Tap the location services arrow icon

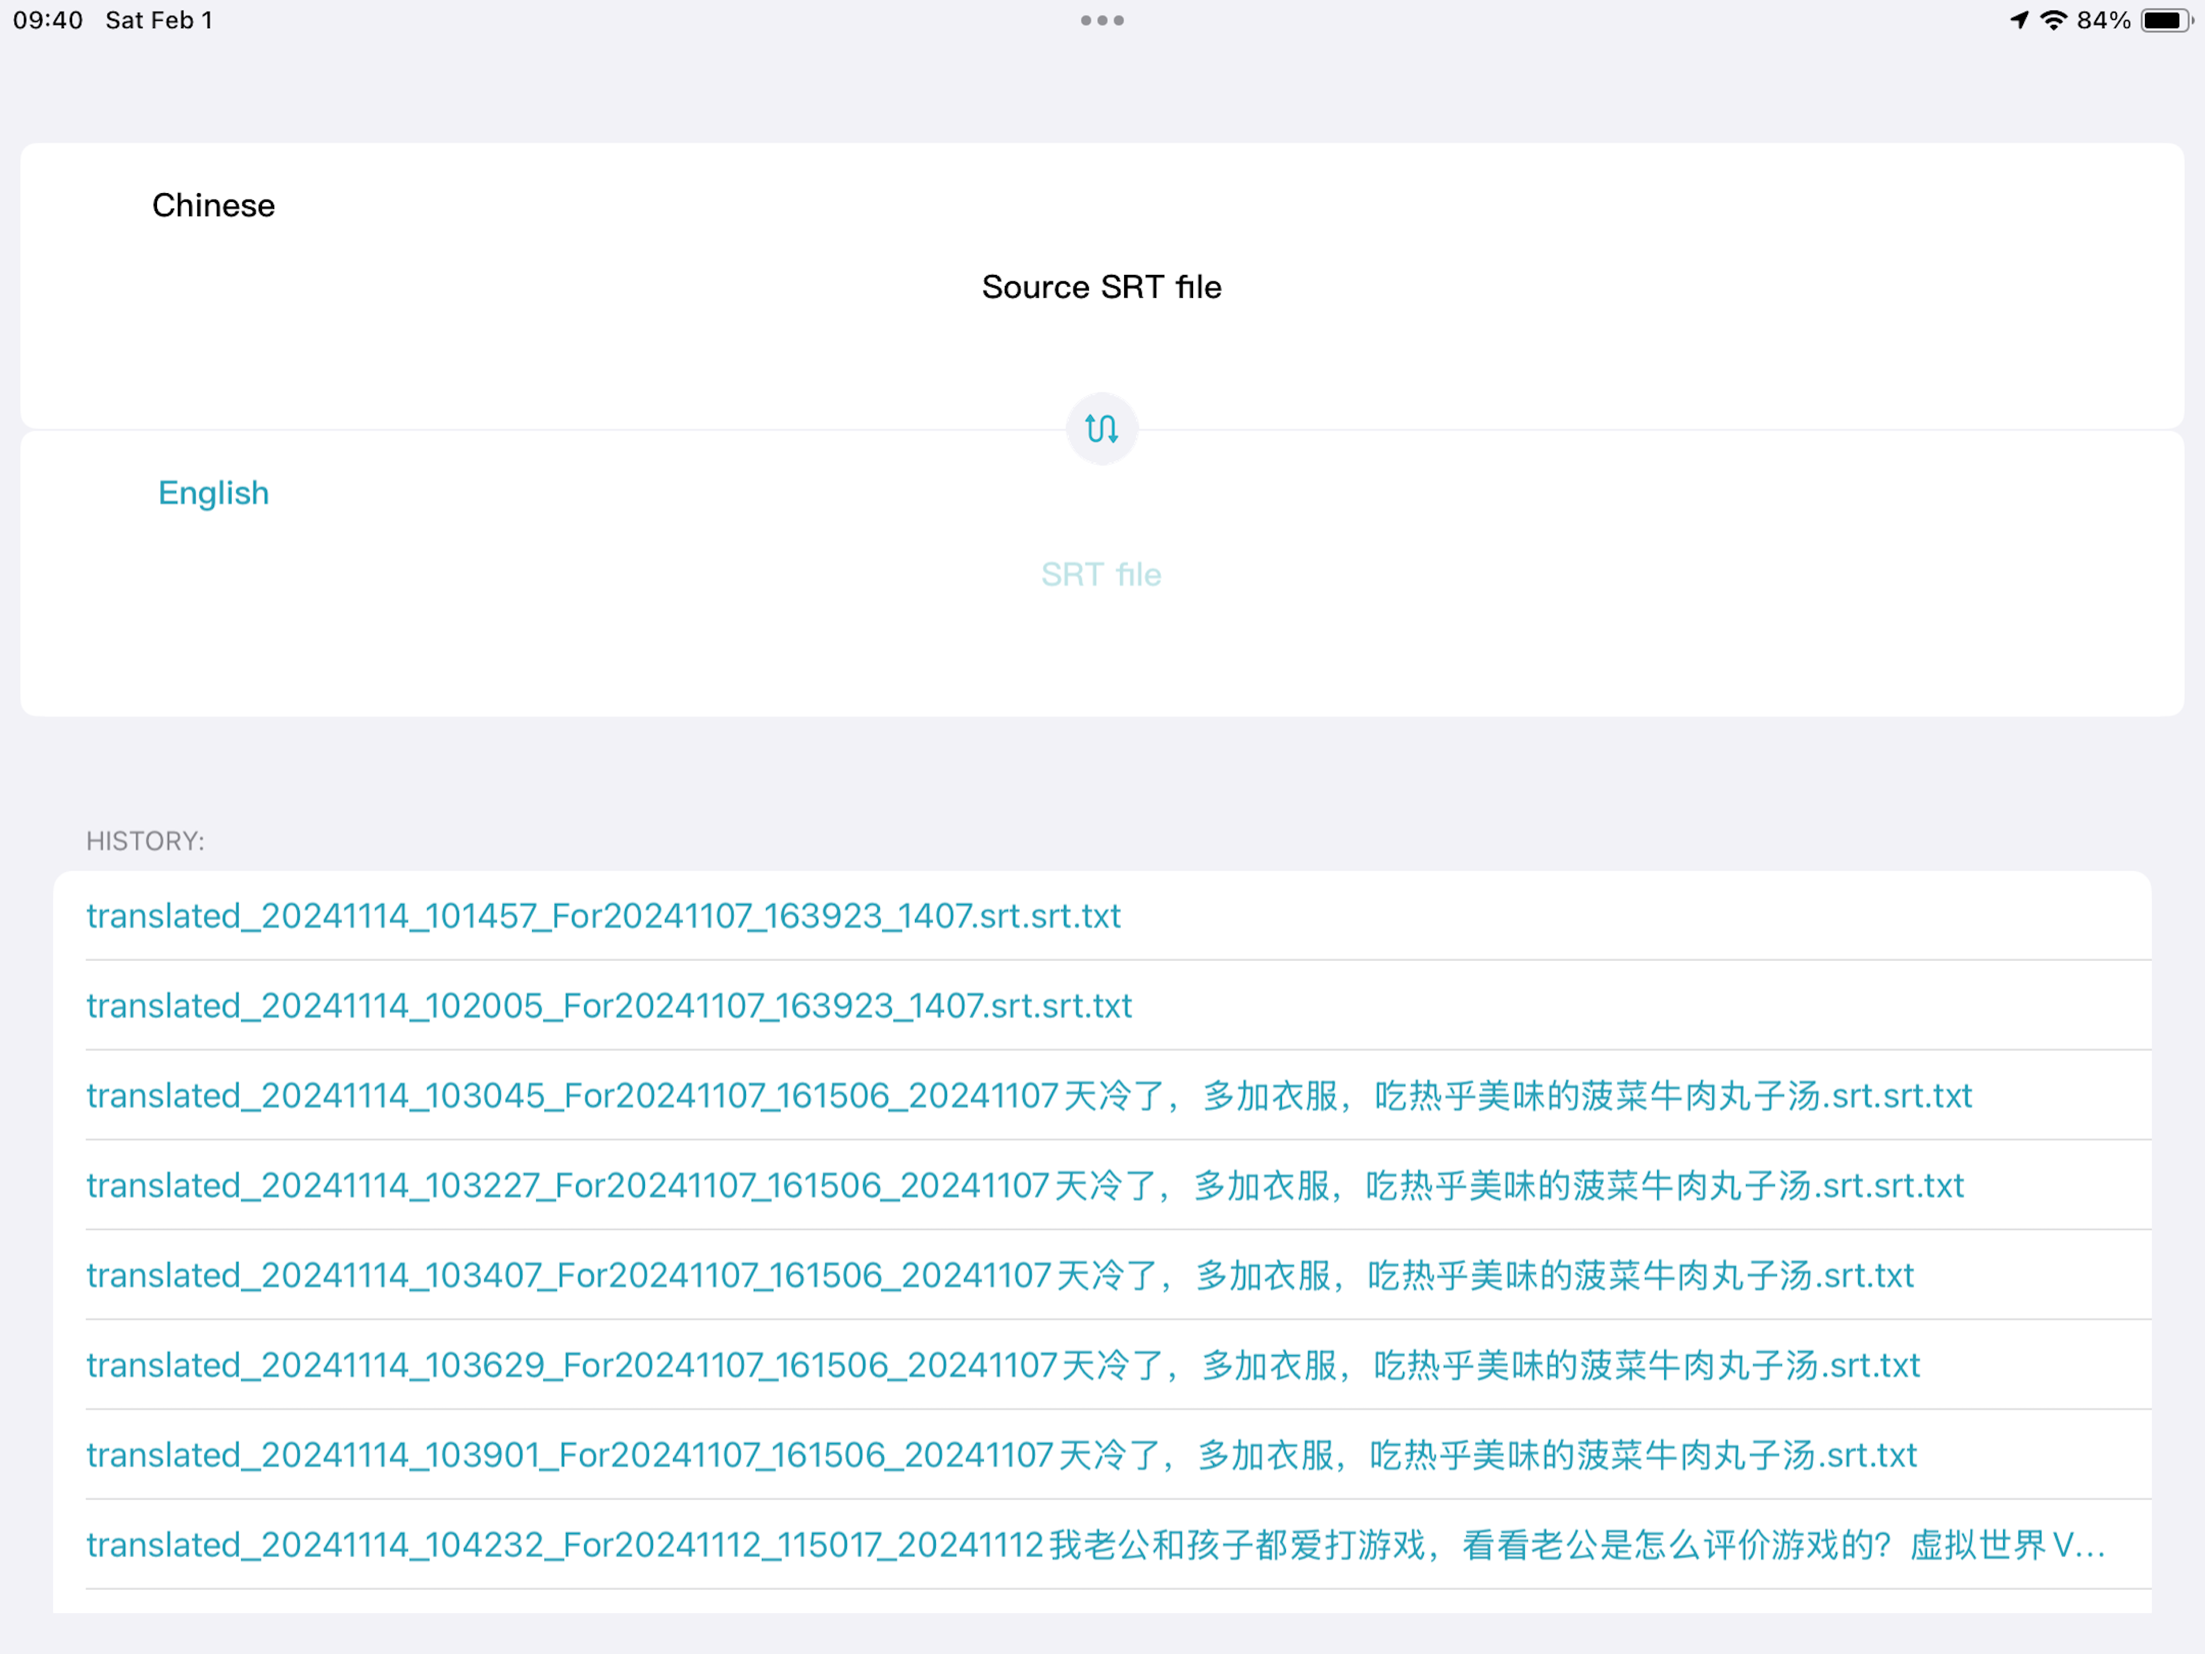click(2020, 20)
